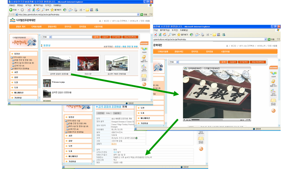Viewport: 286px width, 169px height.
Task: Click orange TOP button in right window
Action: click(x=273, y=111)
